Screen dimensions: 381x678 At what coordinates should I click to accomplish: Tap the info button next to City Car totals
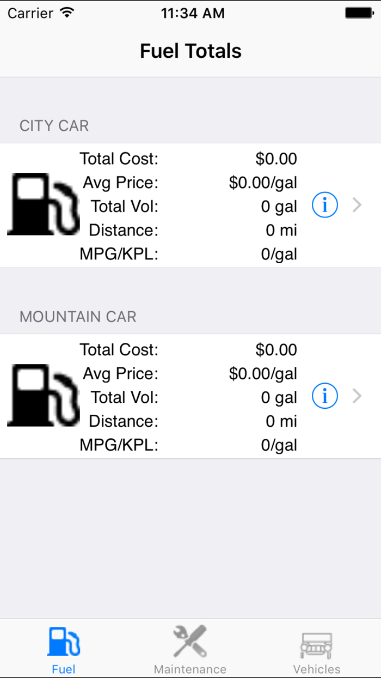coord(324,205)
